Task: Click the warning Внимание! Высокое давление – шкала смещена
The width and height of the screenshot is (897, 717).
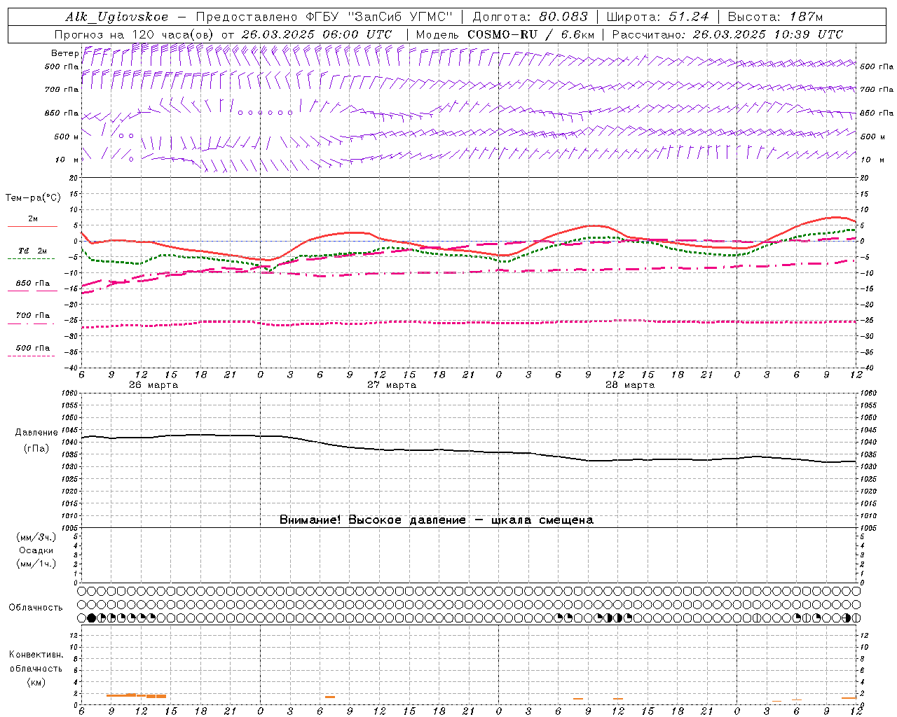Action: [437, 520]
